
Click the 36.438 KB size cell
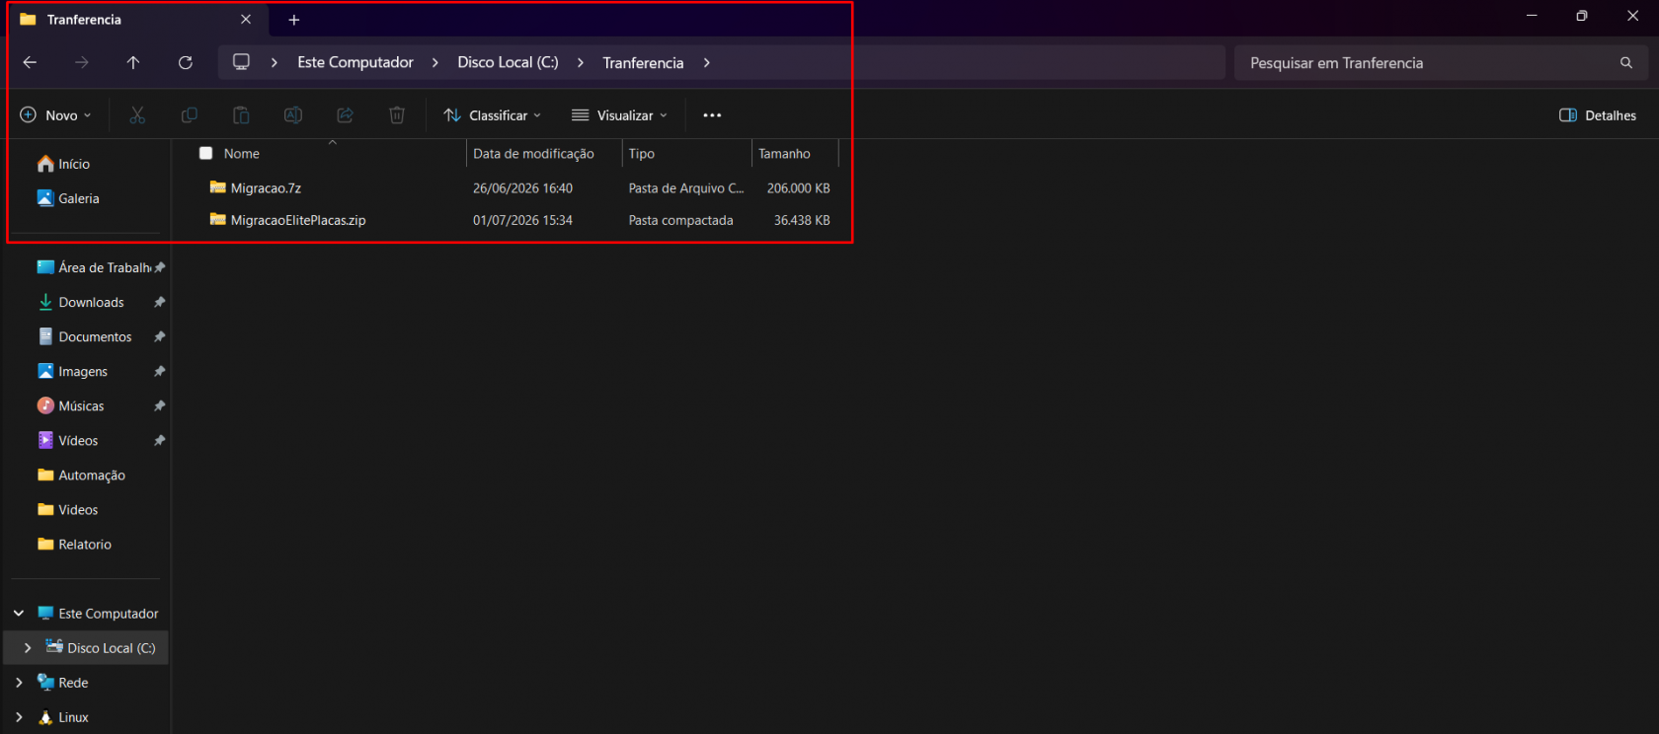(802, 220)
